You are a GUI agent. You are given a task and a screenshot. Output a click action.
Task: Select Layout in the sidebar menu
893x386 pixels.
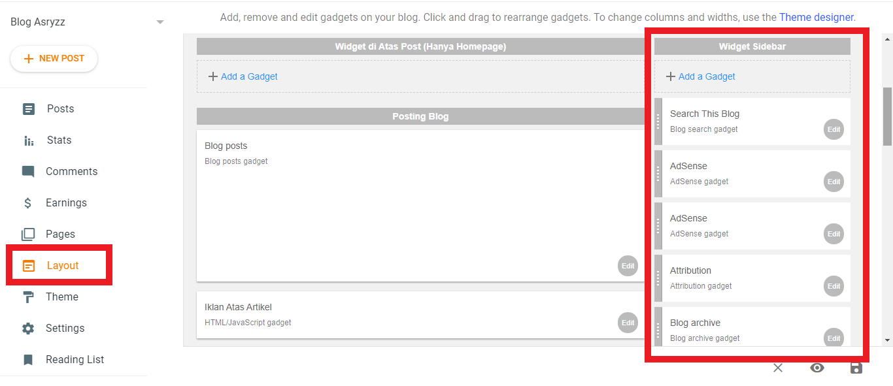62,266
